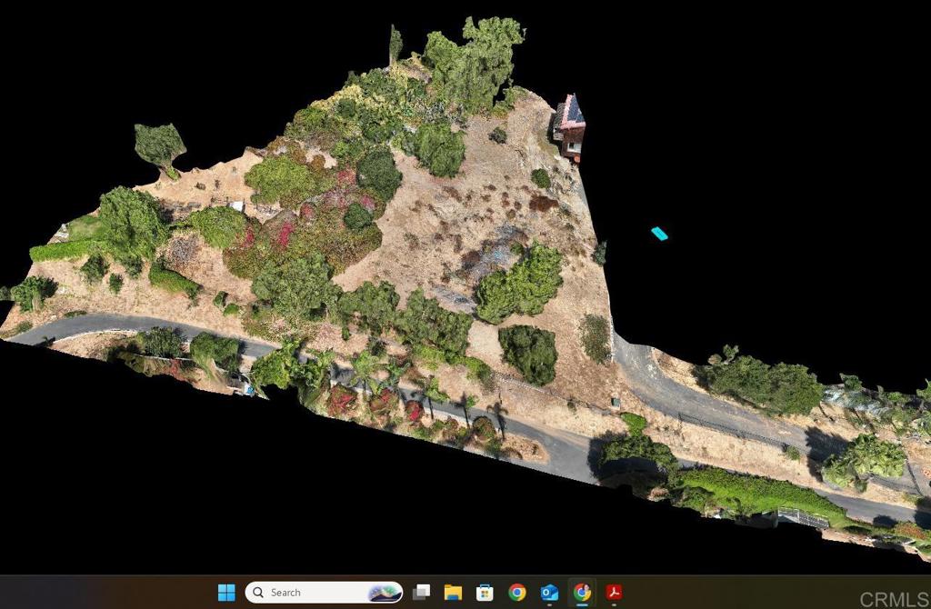Select the red-roofed building at the hilltop

(x=571, y=125)
